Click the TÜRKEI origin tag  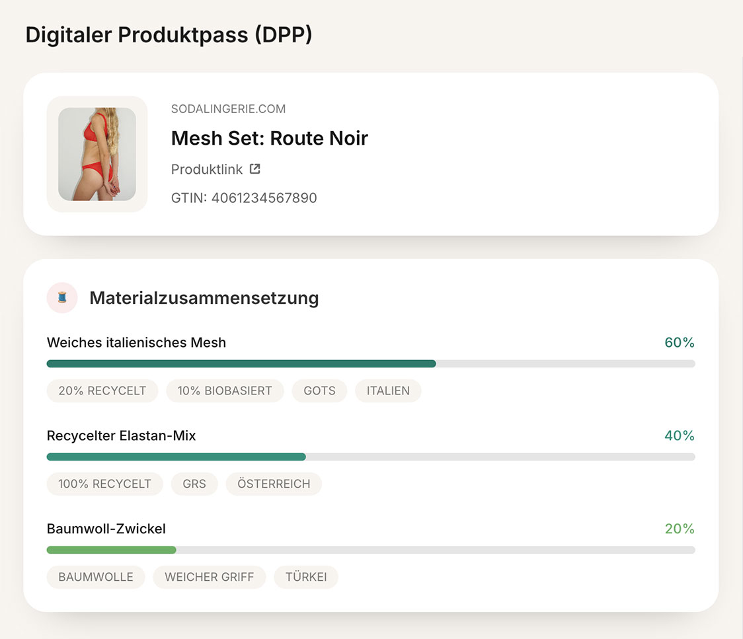point(306,577)
